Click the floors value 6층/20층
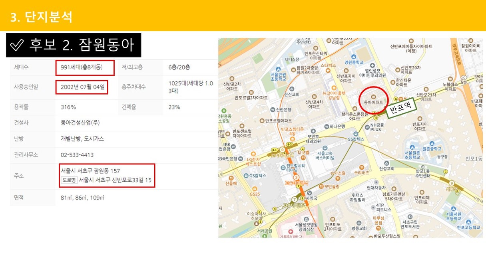The height and width of the screenshot is (273, 486). coord(180,67)
